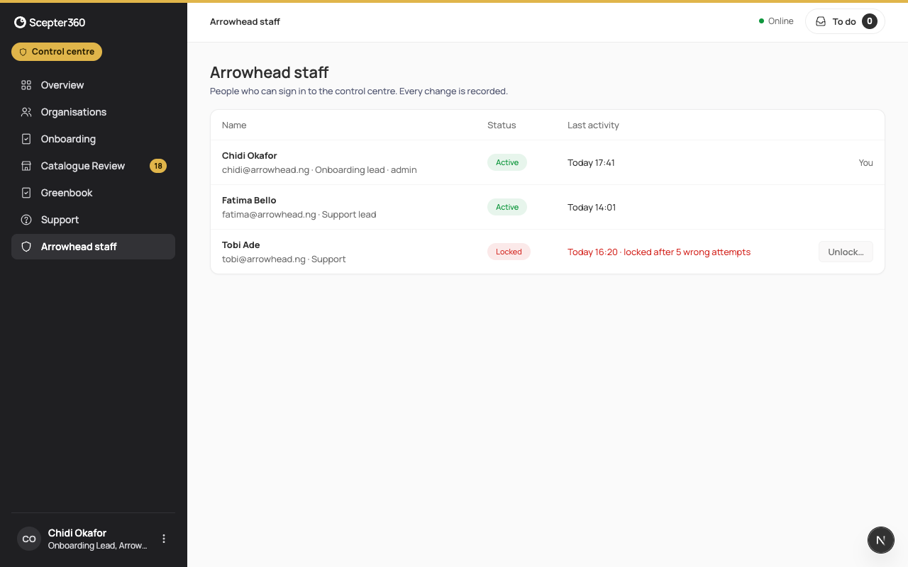The height and width of the screenshot is (567, 908).
Task: Click the Today 17:41 last activity
Action: coord(591,163)
